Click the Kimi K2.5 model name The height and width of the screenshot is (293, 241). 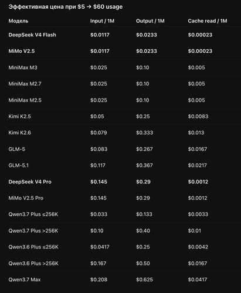pyautogui.click(x=19, y=117)
